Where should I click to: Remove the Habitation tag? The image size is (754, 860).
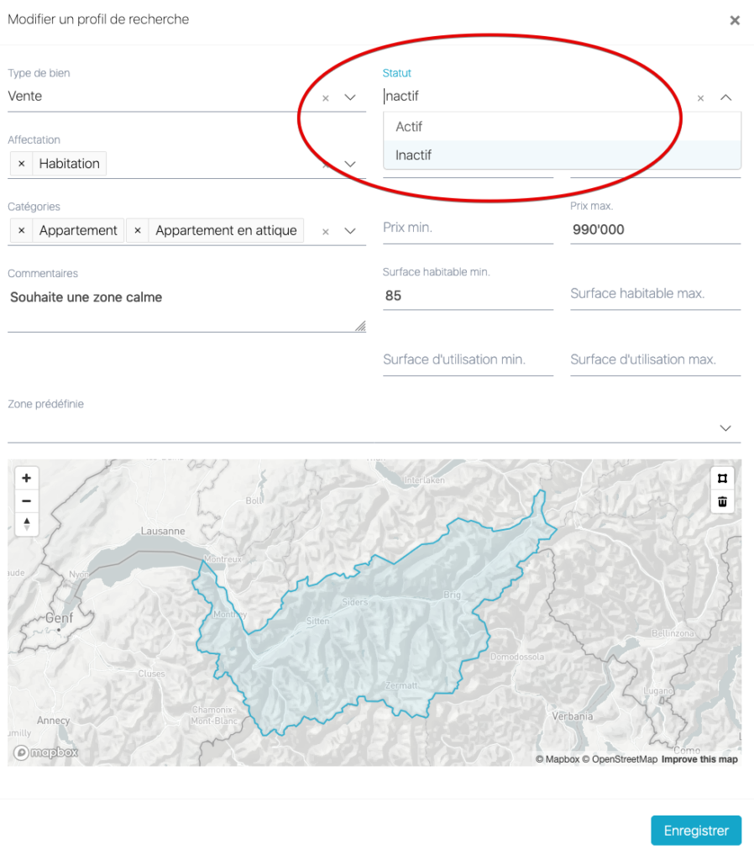(x=22, y=164)
